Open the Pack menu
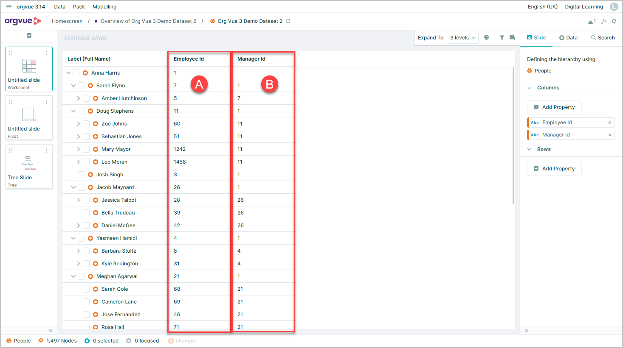 pyautogui.click(x=79, y=7)
